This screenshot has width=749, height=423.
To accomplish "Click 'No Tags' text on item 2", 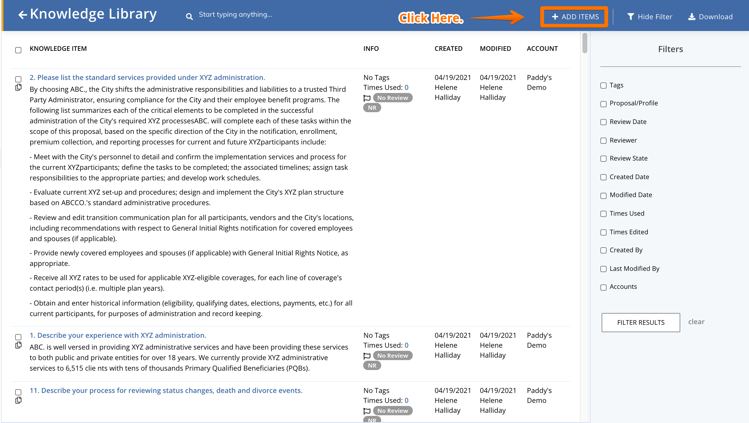I will pos(376,77).
